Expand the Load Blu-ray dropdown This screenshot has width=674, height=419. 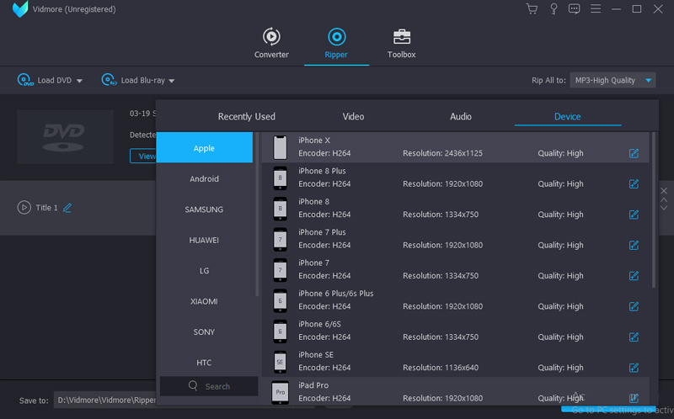[171, 81]
